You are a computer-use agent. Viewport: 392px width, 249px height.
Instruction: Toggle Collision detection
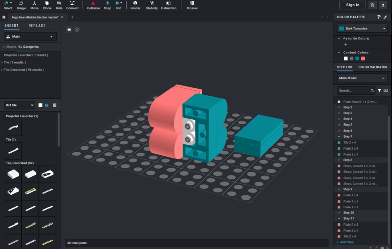[x=93, y=5]
